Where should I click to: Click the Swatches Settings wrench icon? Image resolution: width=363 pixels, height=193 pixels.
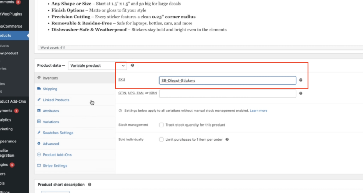pyautogui.click(x=39, y=133)
